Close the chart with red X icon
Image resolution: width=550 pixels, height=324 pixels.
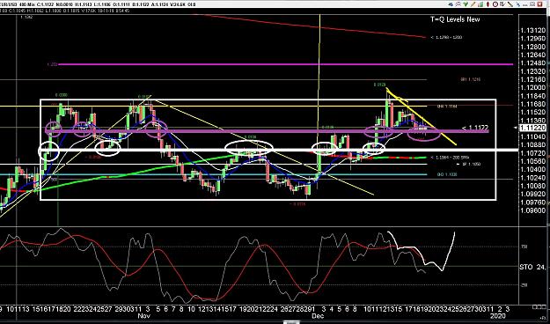point(539,4)
